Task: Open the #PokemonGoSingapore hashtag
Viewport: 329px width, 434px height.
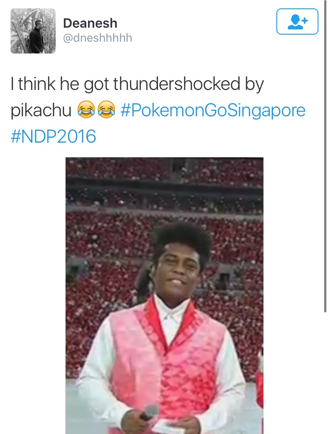Action: pyautogui.click(x=213, y=110)
